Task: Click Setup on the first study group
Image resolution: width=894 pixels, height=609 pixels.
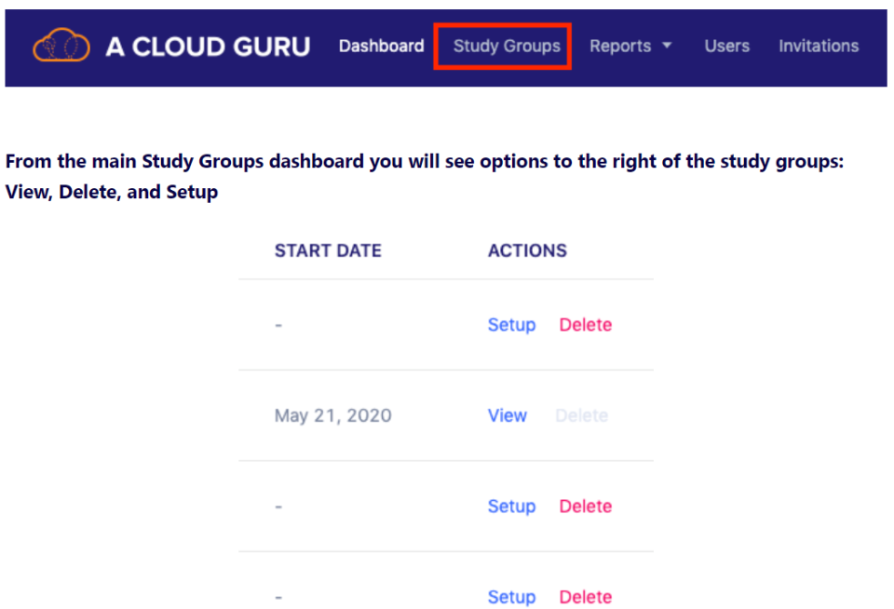Action: 511,324
